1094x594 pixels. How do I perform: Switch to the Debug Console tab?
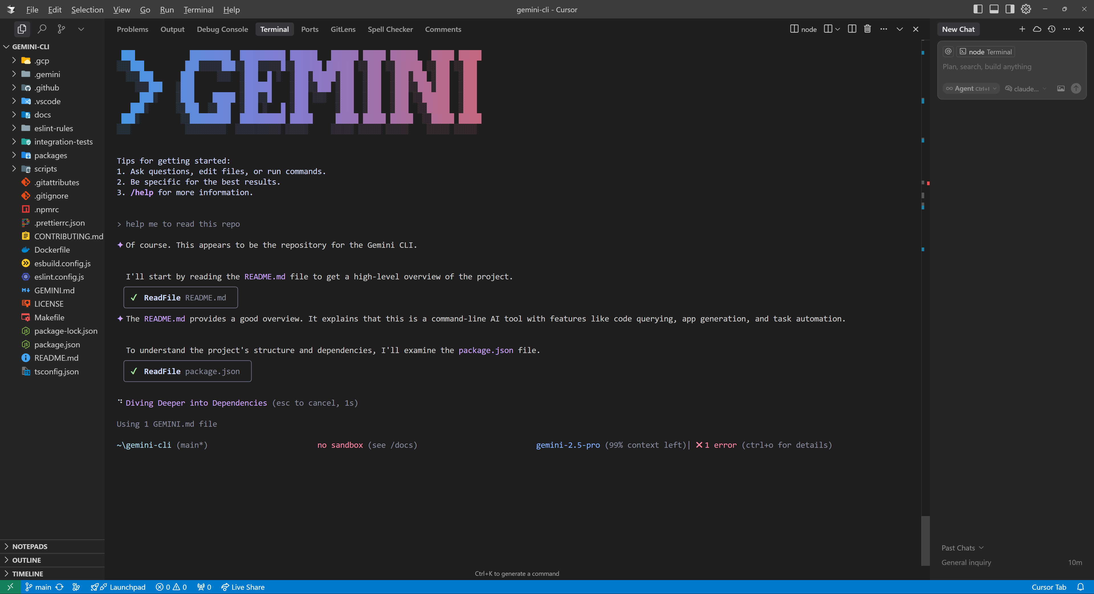[x=222, y=29]
